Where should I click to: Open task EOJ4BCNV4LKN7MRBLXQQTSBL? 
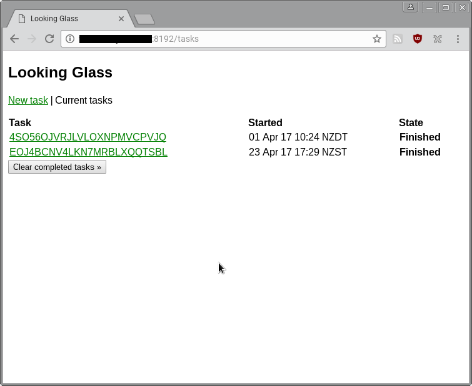click(x=88, y=152)
